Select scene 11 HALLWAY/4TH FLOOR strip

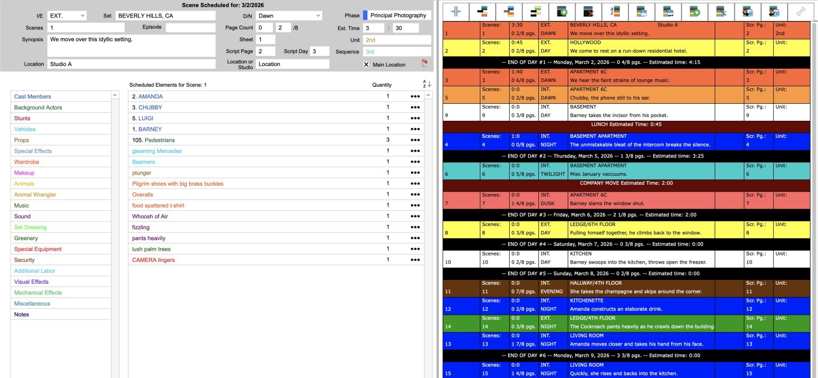coord(626,287)
